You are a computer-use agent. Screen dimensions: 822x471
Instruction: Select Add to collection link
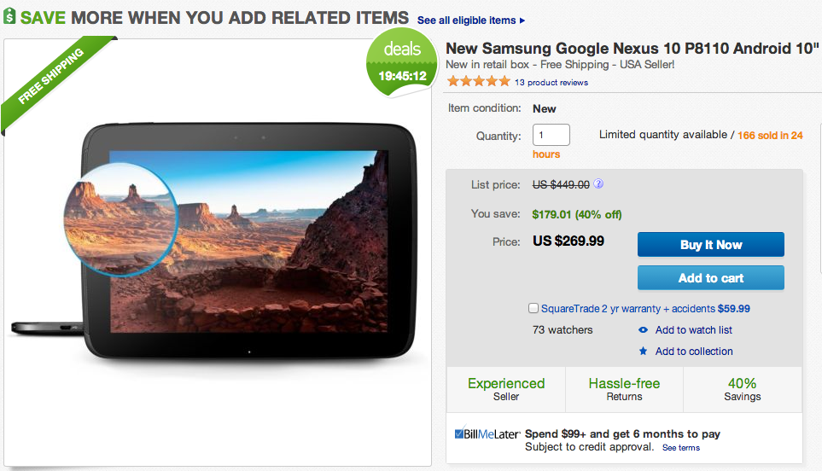click(693, 352)
